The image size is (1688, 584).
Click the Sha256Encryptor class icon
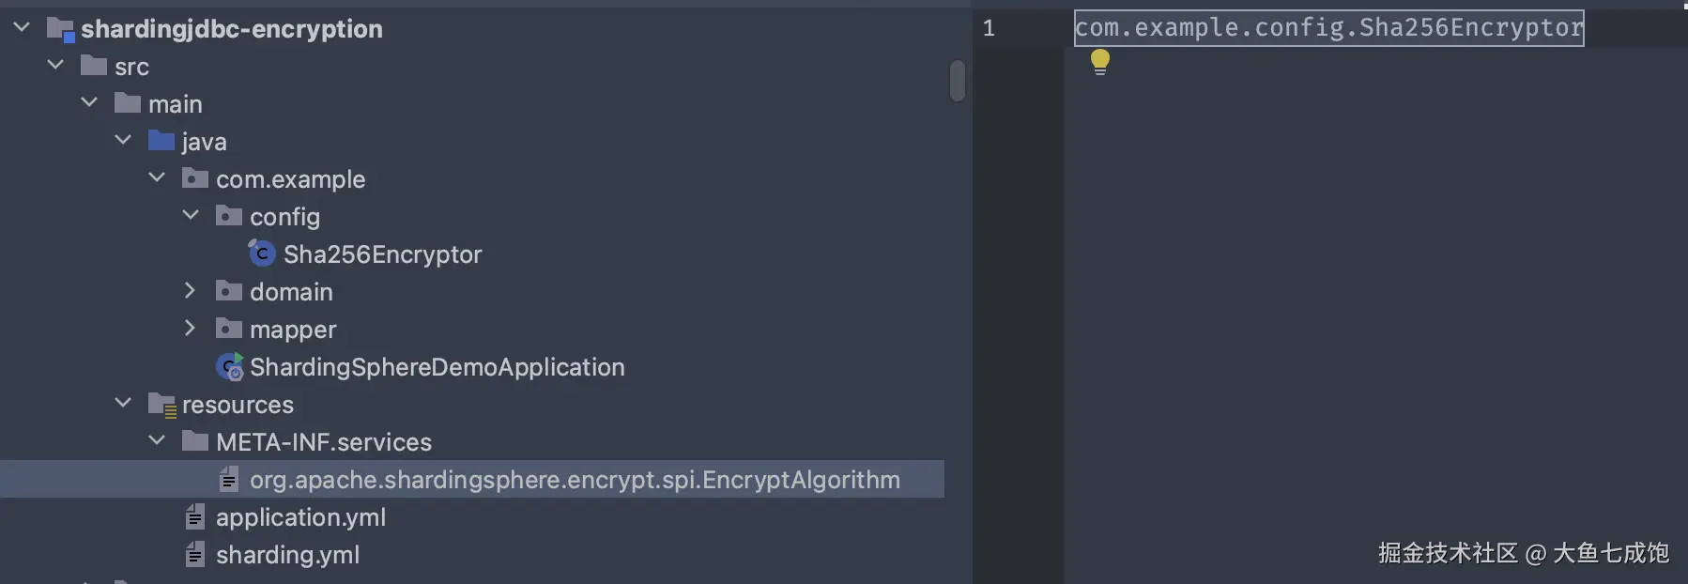[262, 254]
